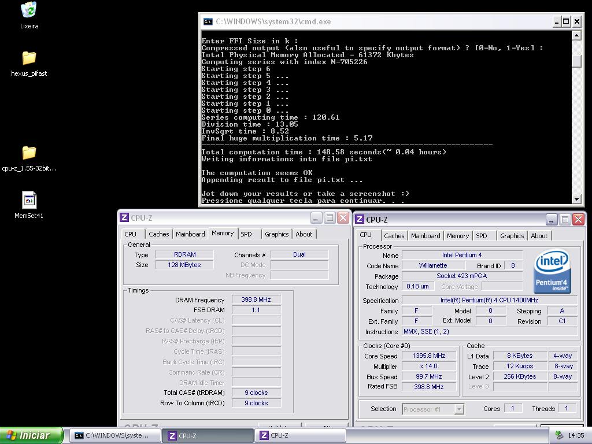This screenshot has height=444, width=592.
Task: Click the MMX, SSE instructions field
Action: [489, 331]
